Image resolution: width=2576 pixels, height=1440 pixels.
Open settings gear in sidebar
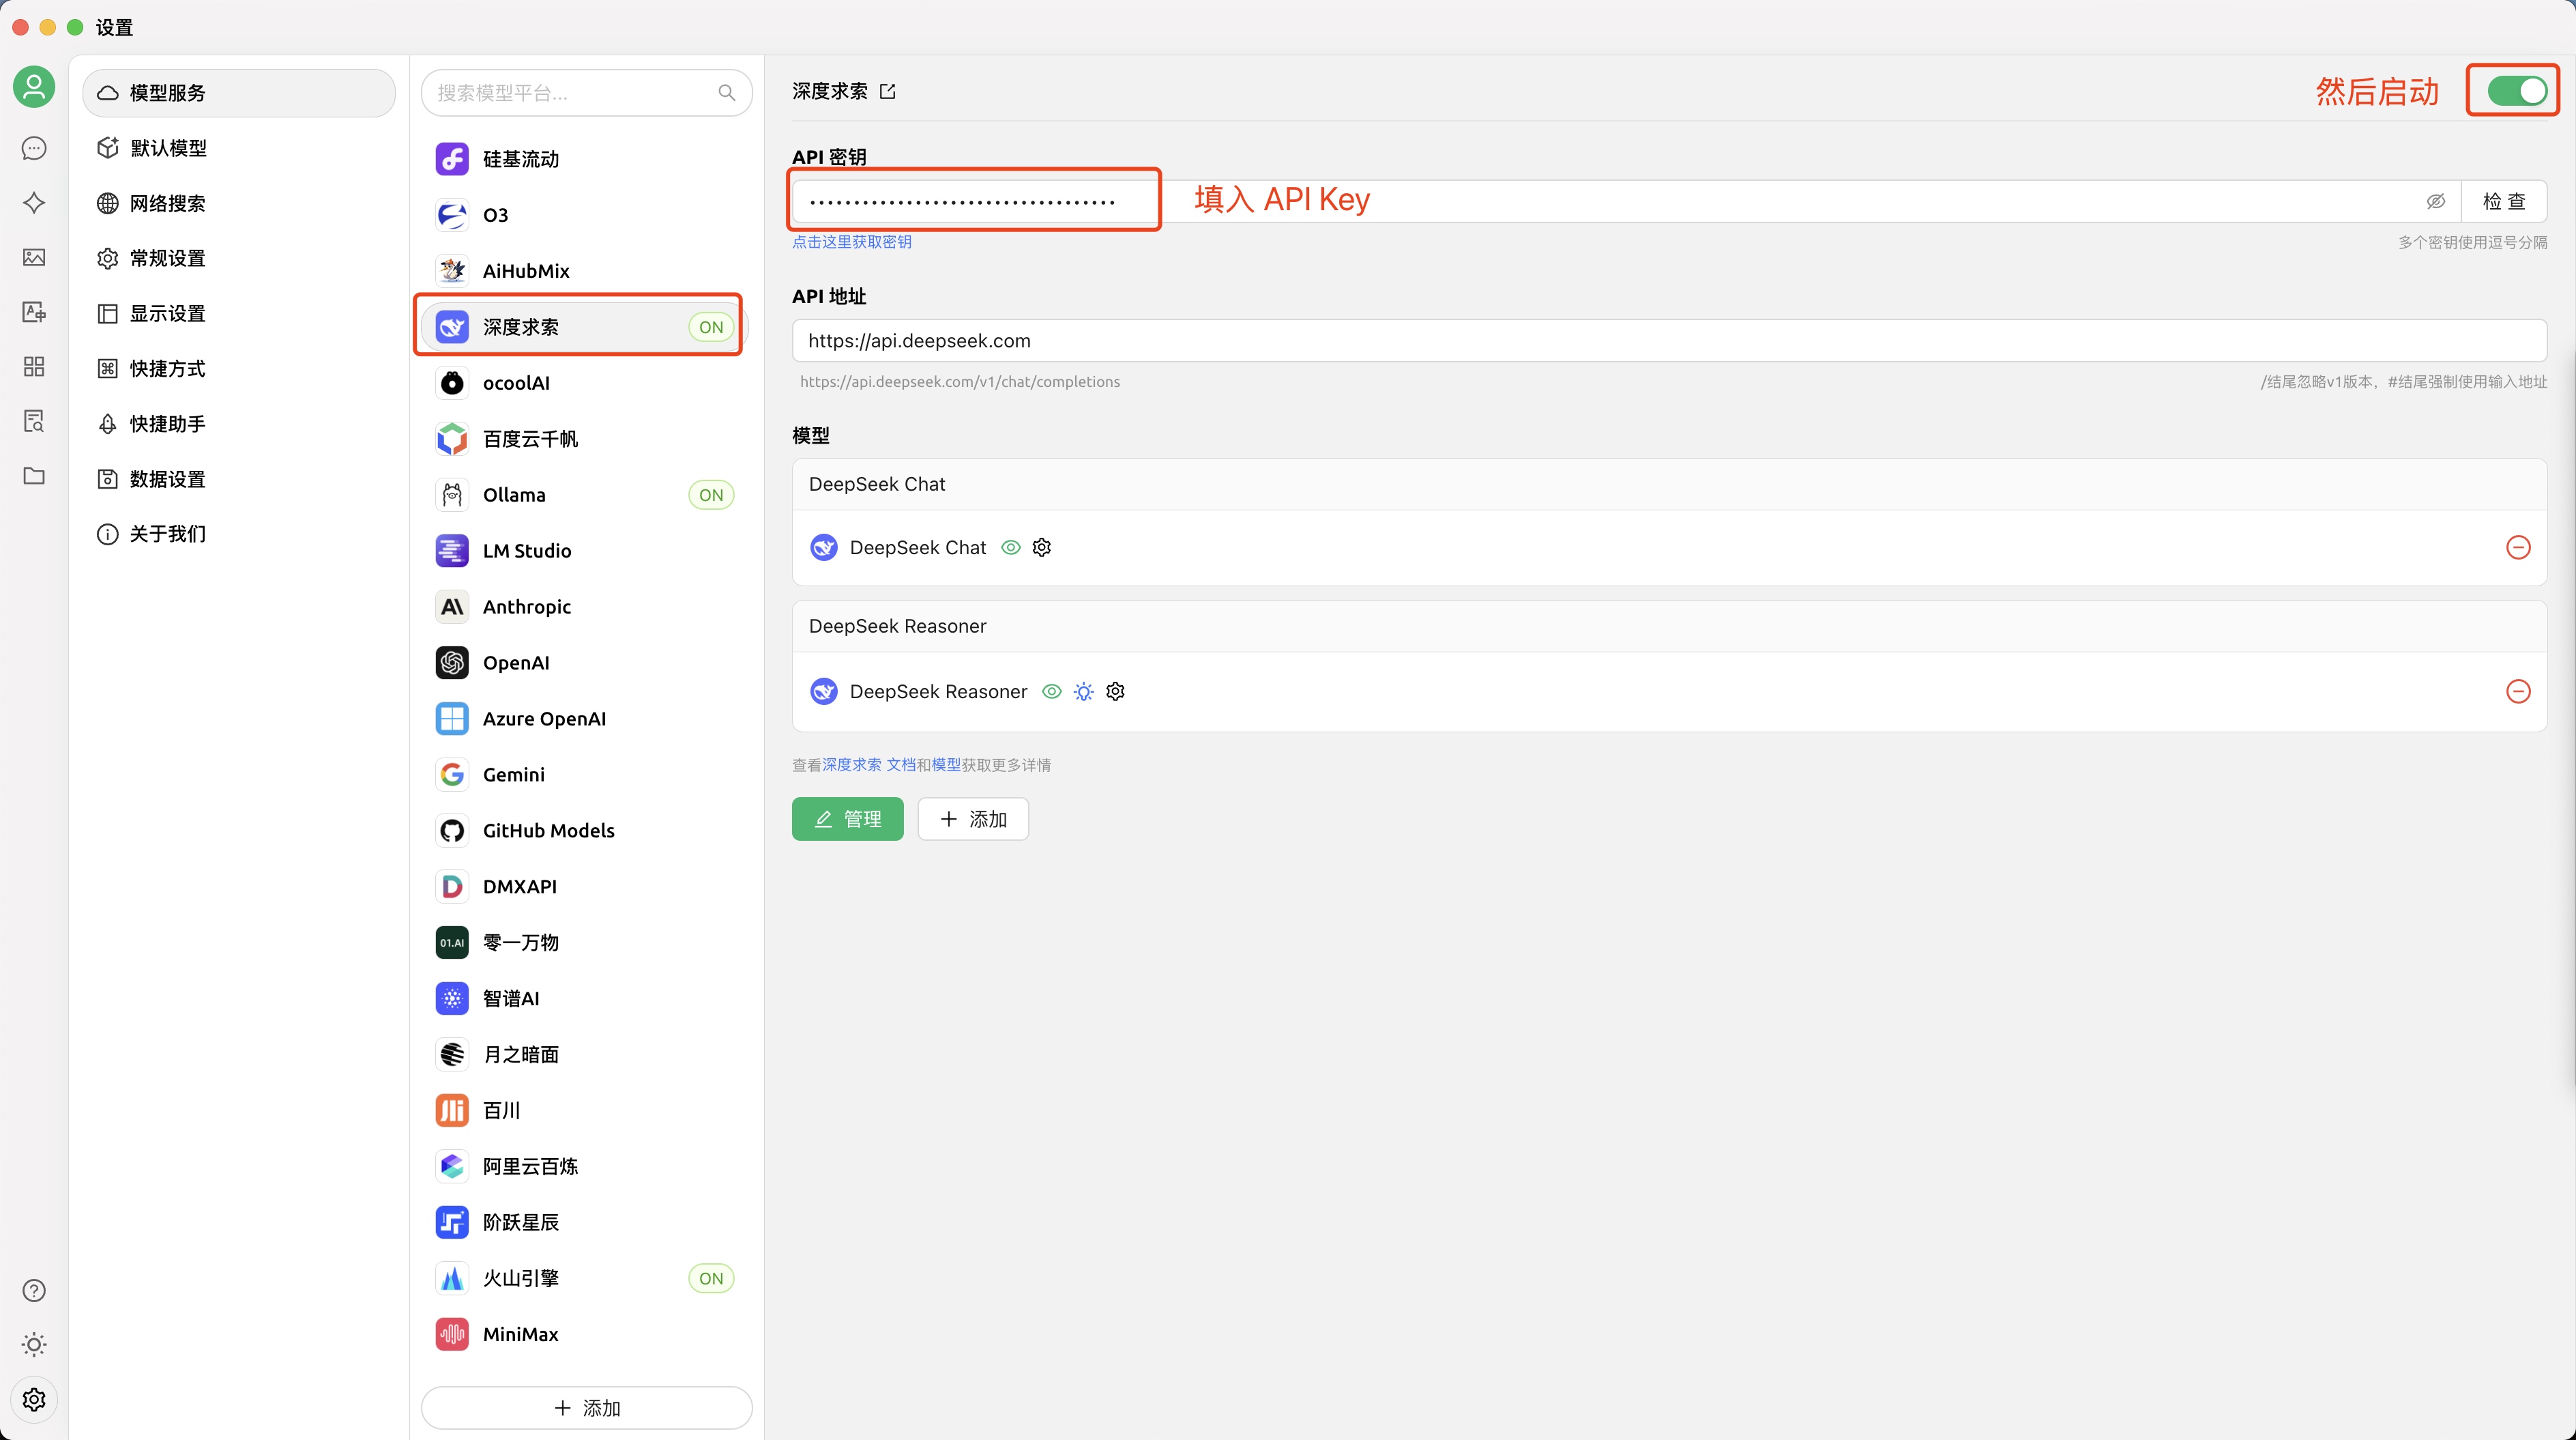[x=34, y=1399]
